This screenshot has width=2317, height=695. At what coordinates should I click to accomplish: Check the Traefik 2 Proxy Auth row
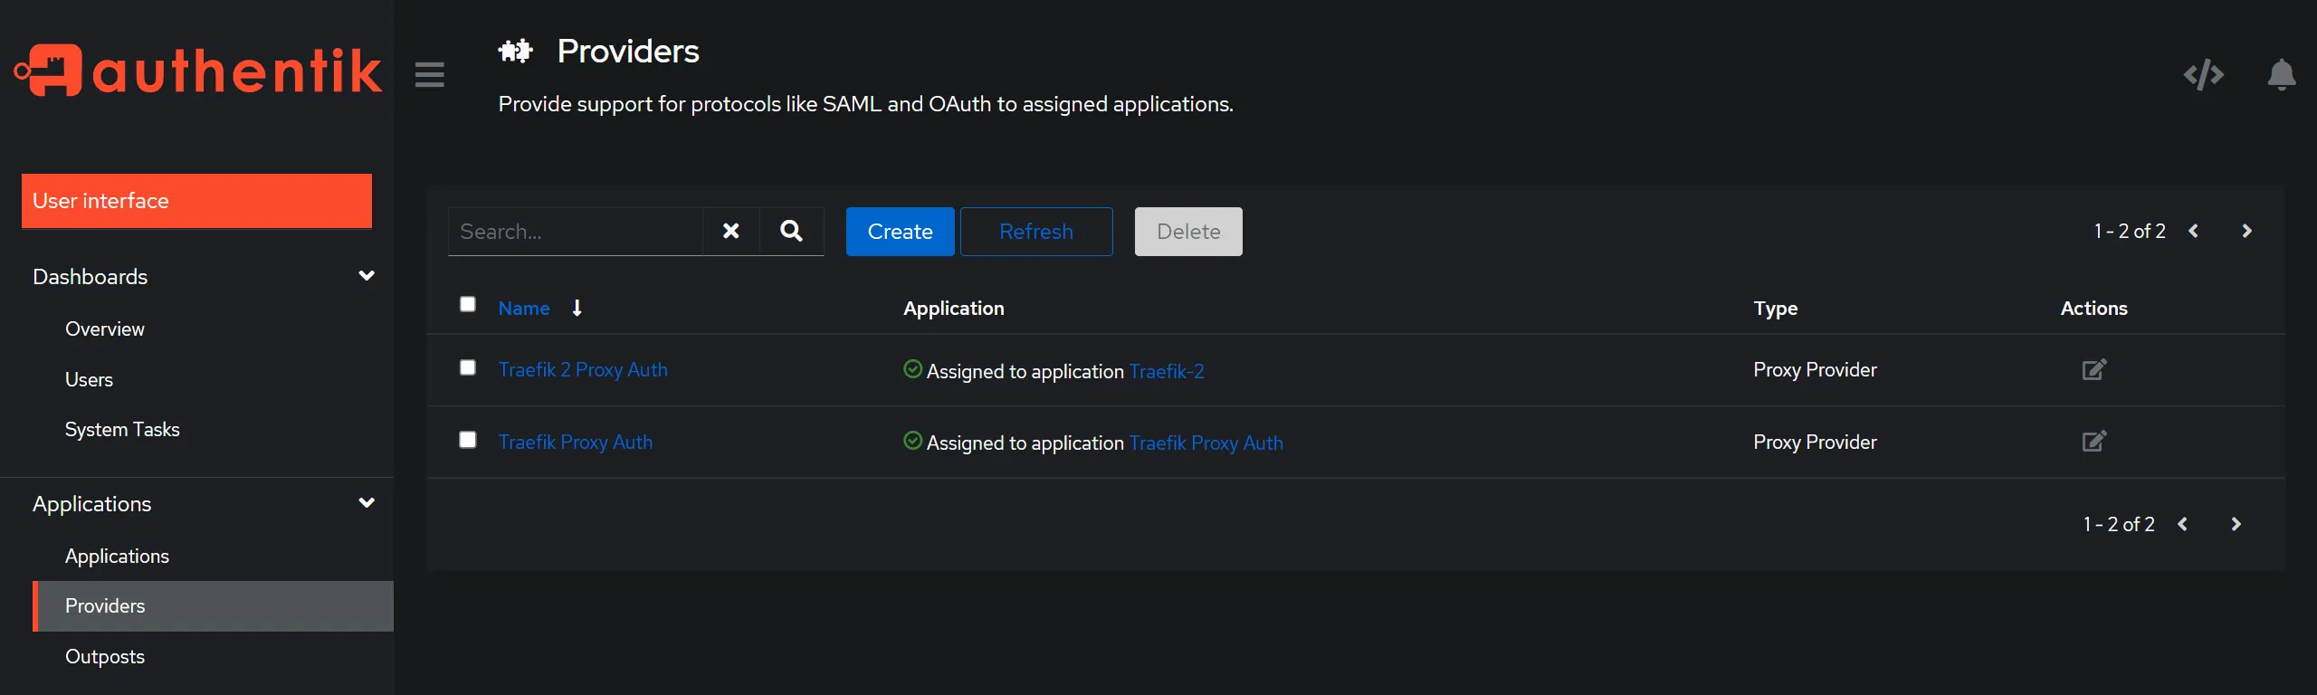pyautogui.click(x=468, y=368)
